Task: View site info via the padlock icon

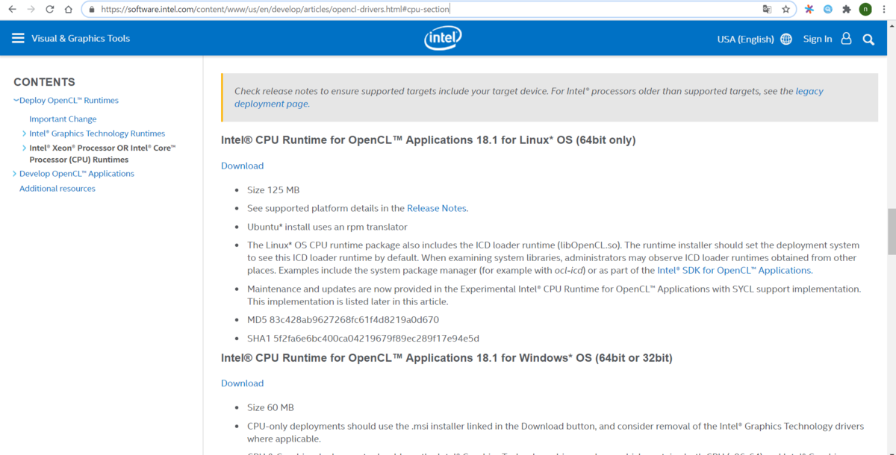Action: point(91,10)
